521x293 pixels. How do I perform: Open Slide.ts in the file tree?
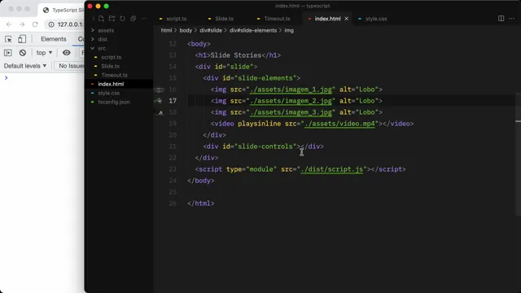tap(111, 66)
